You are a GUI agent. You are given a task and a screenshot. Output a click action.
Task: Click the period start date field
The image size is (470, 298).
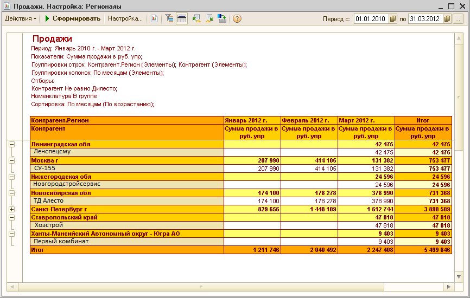pyautogui.click(x=371, y=19)
